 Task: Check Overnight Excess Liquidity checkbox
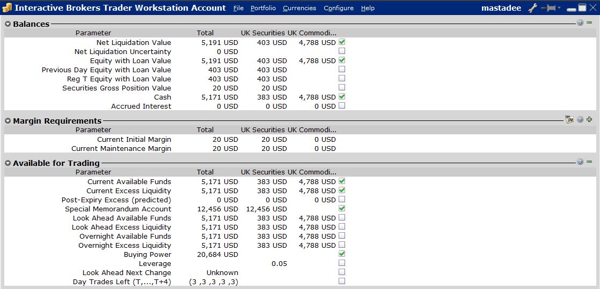pos(342,245)
